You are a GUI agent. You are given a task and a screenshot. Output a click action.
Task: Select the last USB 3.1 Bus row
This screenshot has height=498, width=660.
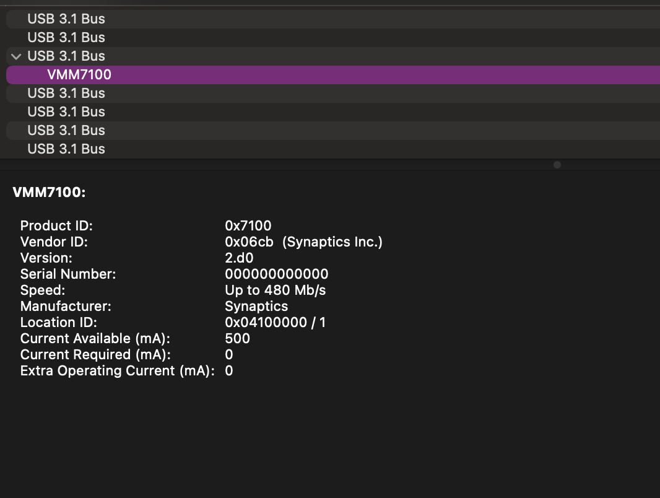66,149
